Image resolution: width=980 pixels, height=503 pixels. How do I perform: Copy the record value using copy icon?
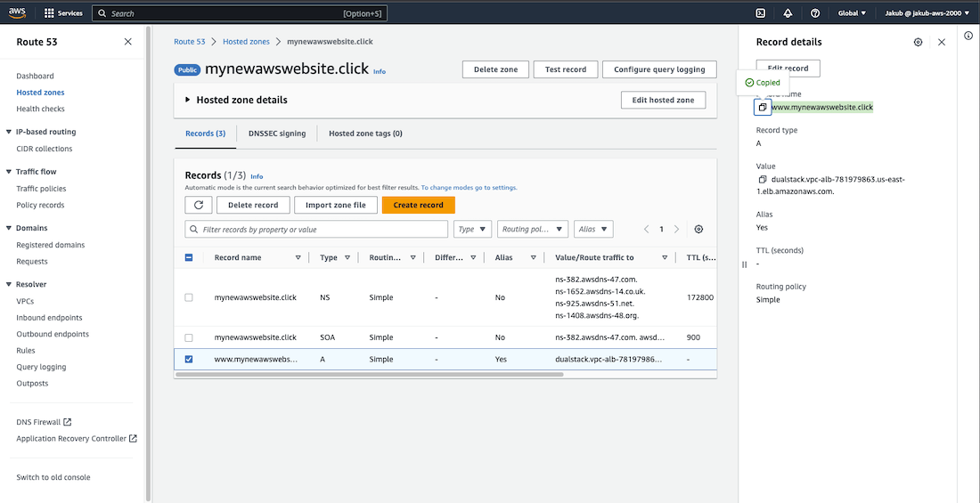(763, 180)
